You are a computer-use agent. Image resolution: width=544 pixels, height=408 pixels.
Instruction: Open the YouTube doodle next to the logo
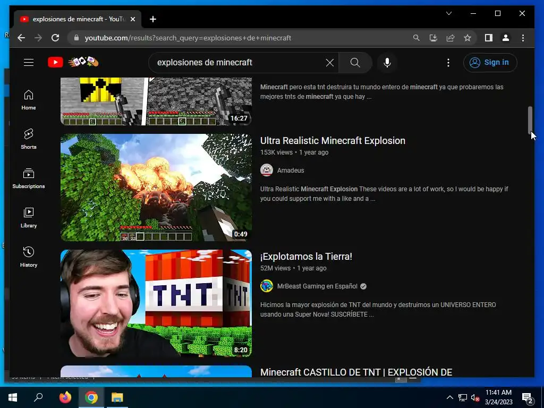coord(84,62)
